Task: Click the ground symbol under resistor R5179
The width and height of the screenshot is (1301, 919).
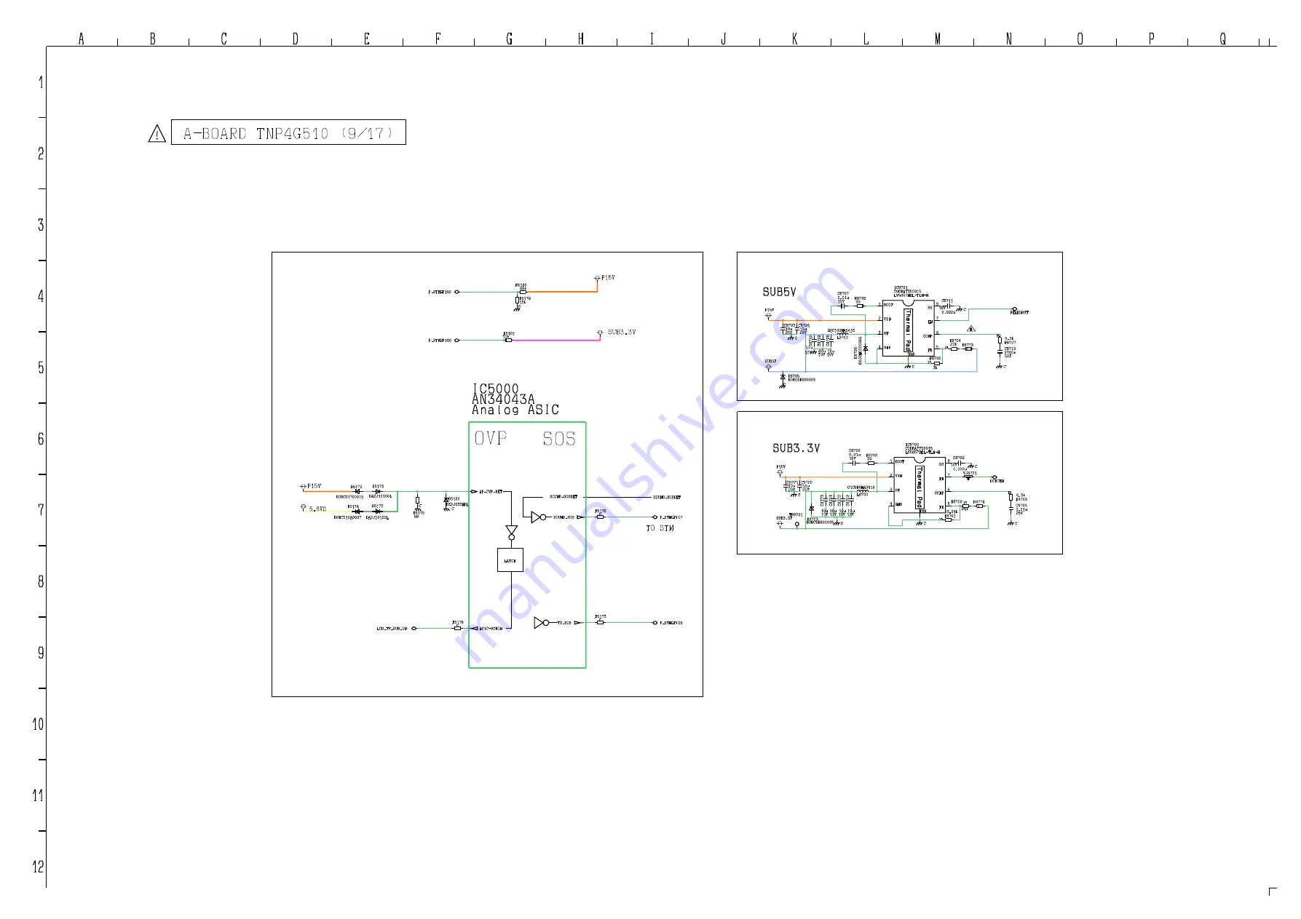Action: coord(517,309)
